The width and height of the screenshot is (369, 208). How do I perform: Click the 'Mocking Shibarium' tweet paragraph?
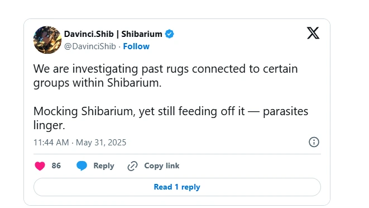(171, 118)
